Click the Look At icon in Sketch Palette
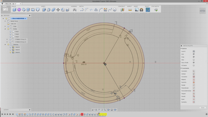The height and width of the screenshot is (117, 208). 194,51
